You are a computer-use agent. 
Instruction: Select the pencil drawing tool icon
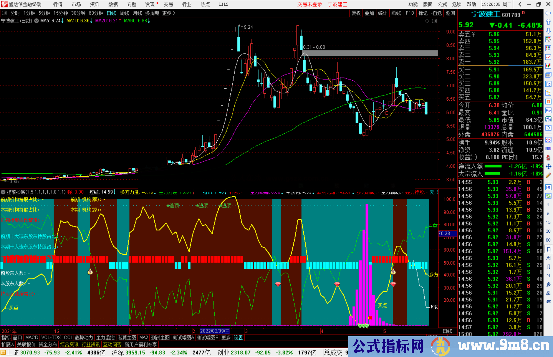(x=548, y=175)
